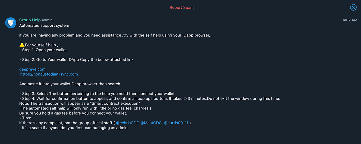The height and width of the screenshot is (144, 361).
Task: Open the @MaatCDC mention
Action: [x=151, y=123]
